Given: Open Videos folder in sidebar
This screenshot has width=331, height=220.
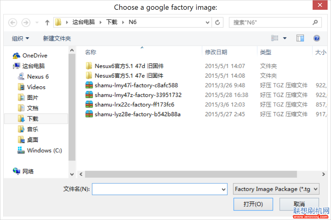Looking at the screenshot, I should click(32, 87).
